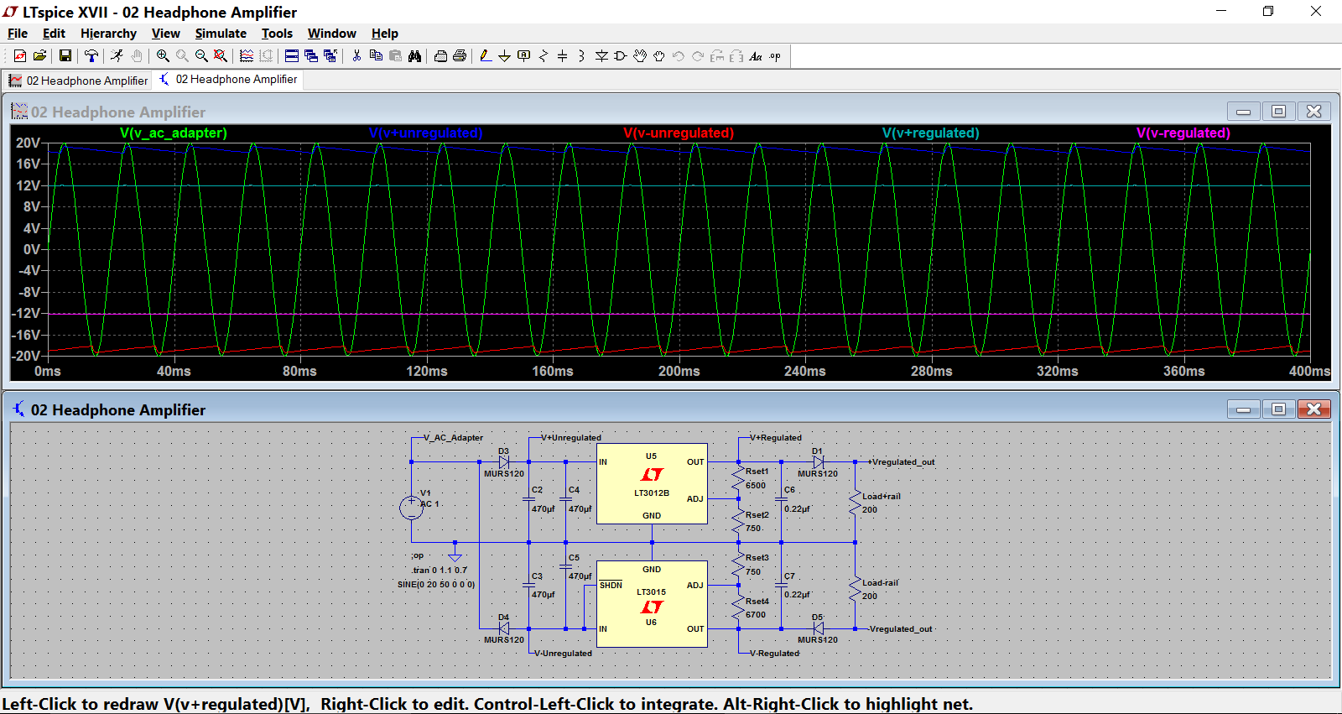Viewport: 1342px width, 714px height.
Task: Click the New Schematic toolbar icon
Action: click(x=20, y=56)
